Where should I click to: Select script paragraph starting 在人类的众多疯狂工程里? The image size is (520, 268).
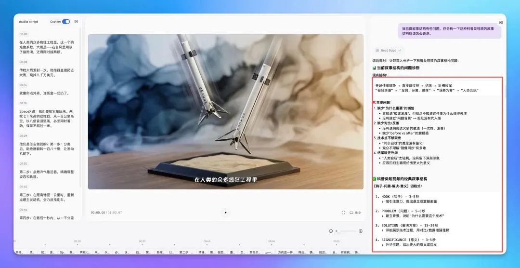pos(47,47)
